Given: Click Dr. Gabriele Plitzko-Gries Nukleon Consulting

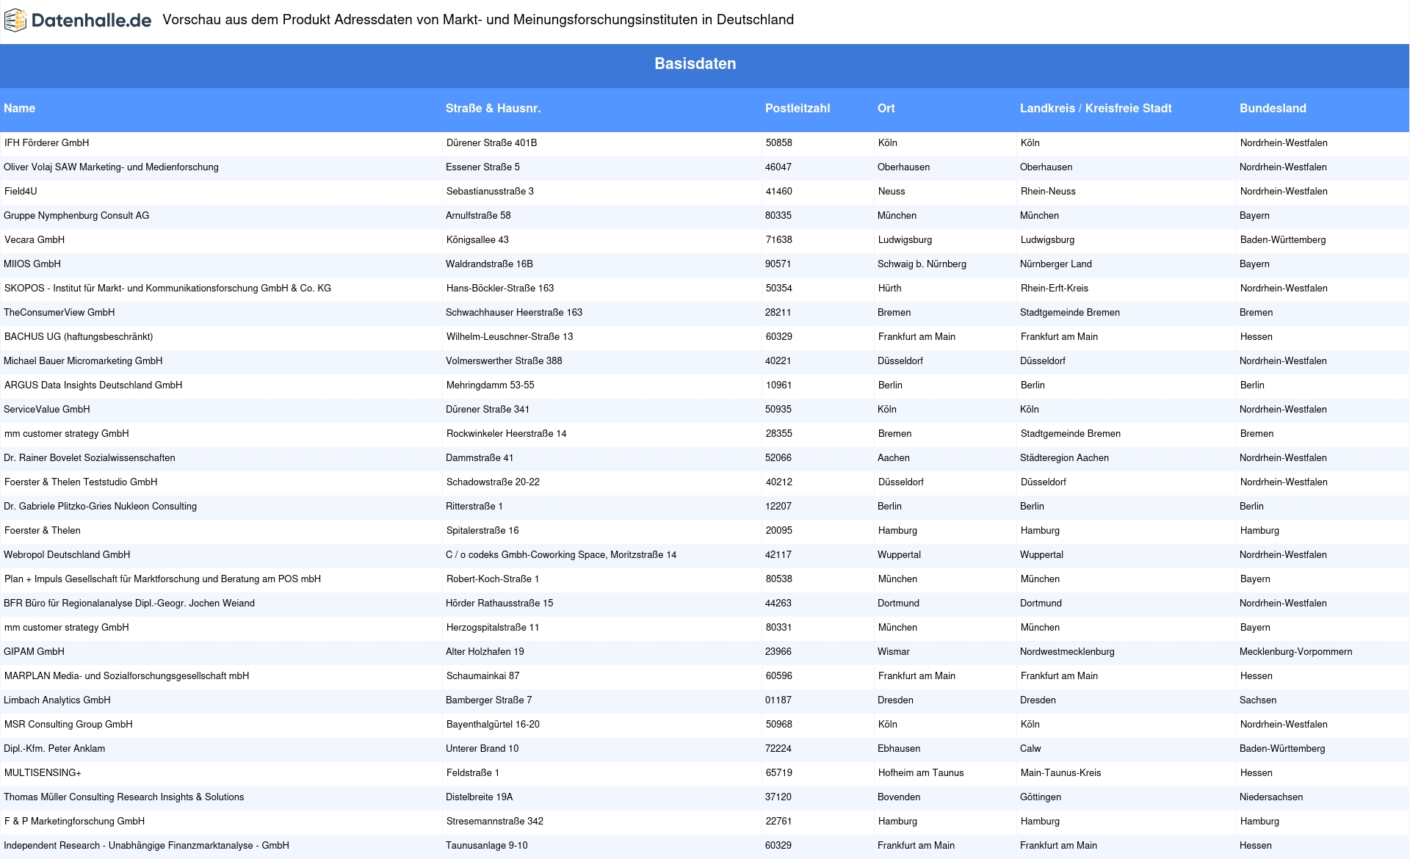Looking at the screenshot, I should 101,507.
